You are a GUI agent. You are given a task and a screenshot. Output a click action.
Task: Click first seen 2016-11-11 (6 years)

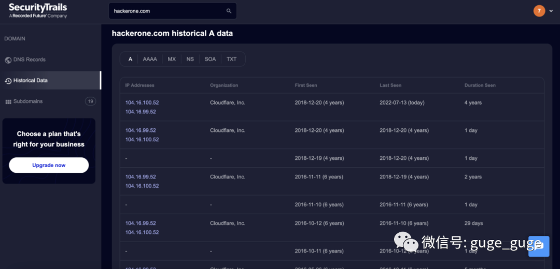click(x=319, y=177)
